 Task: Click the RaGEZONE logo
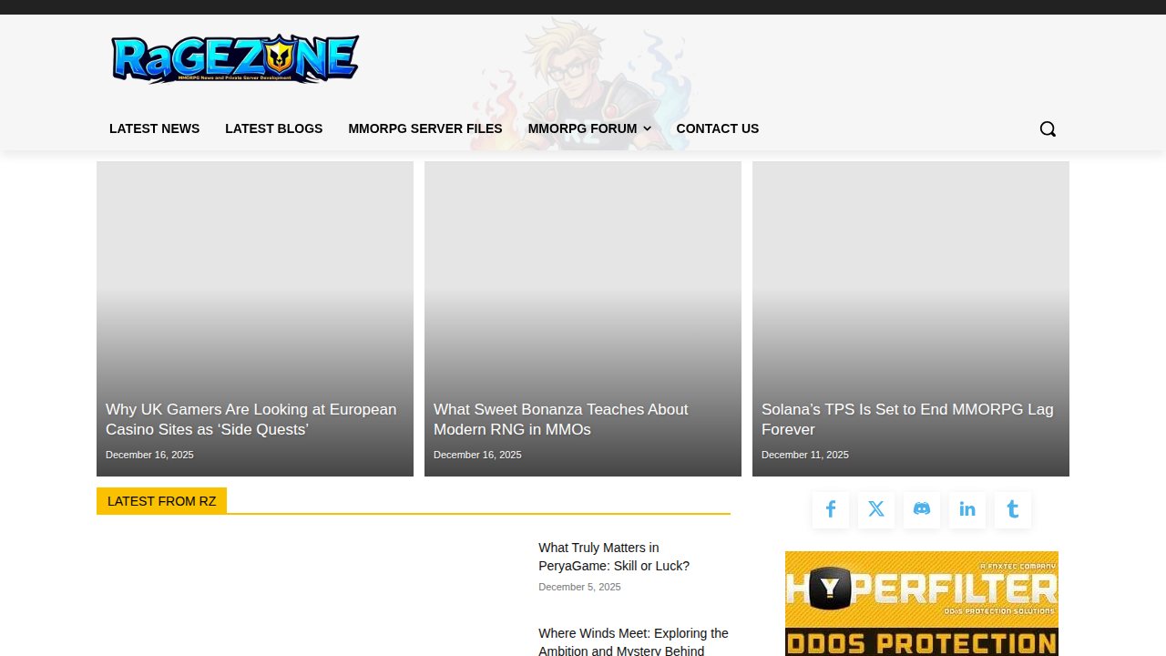pos(235,59)
